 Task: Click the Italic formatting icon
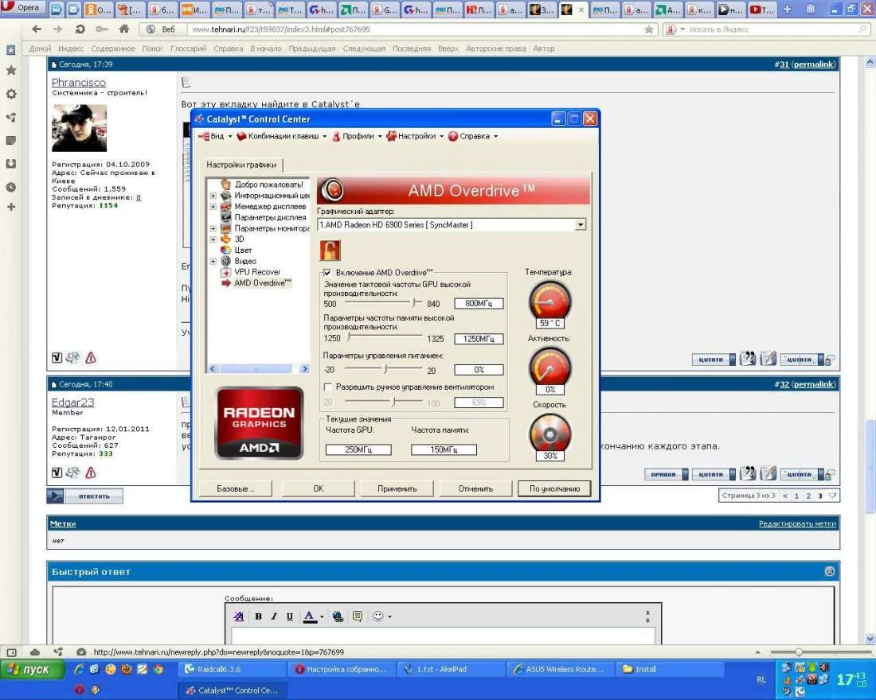[274, 616]
